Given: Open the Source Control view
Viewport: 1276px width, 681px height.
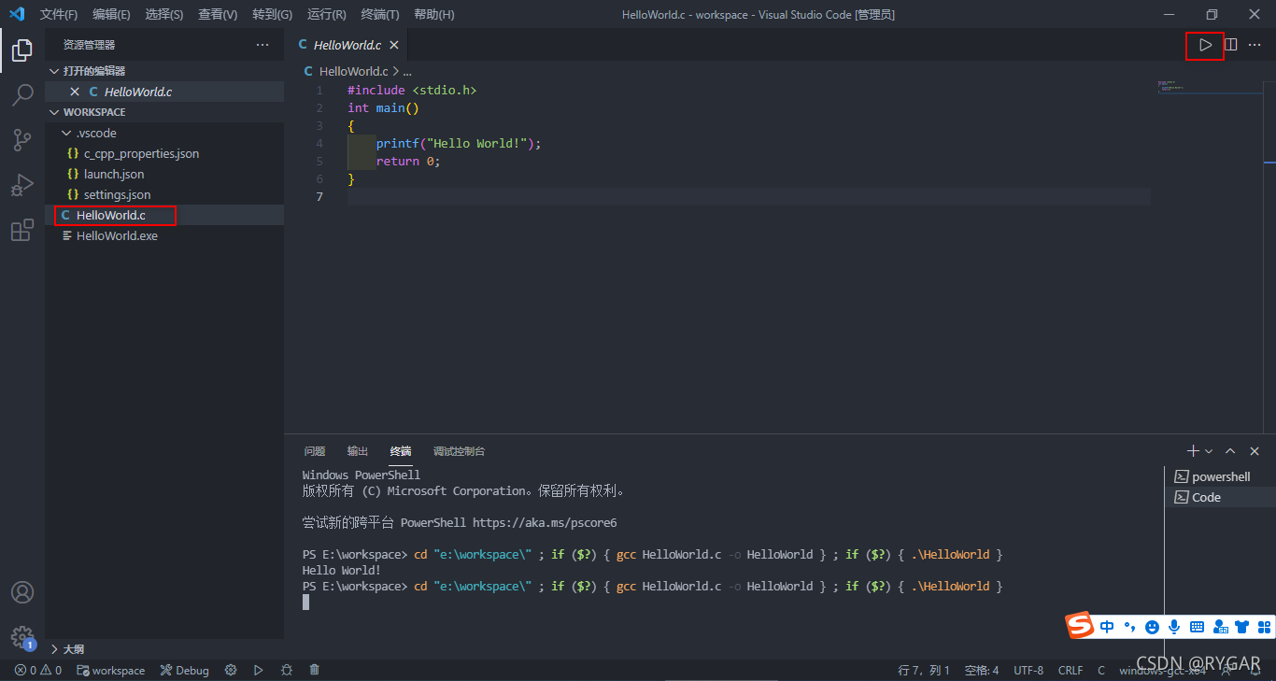Looking at the screenshot, I should [x=22, y=140].
